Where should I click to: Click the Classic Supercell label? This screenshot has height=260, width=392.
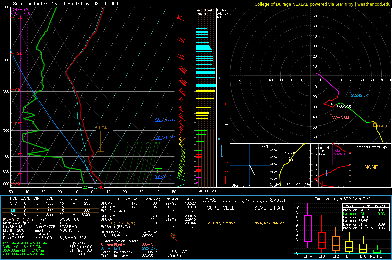pyautogui.click(x=340, y=152)
